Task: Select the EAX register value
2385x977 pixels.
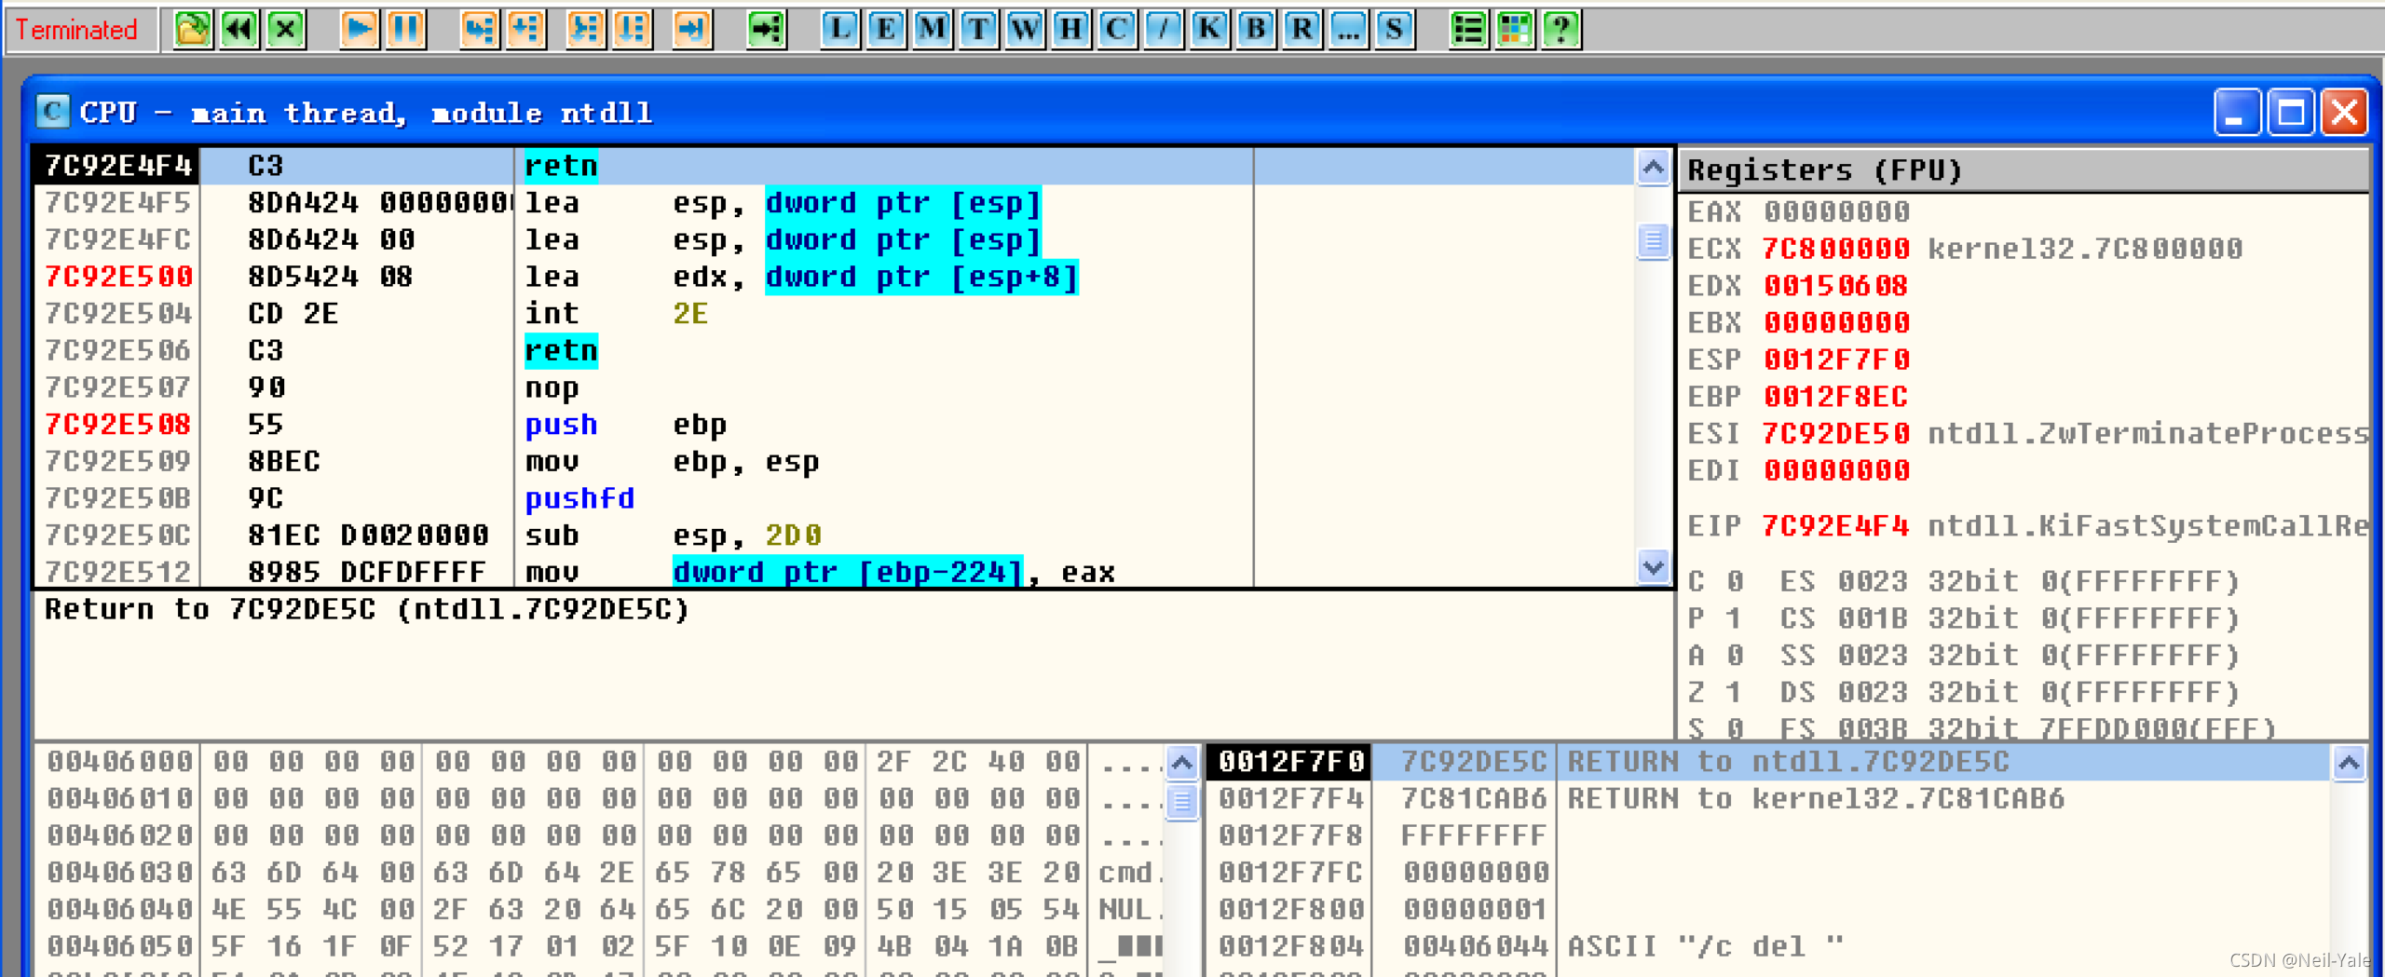Action: (1836, 211)
